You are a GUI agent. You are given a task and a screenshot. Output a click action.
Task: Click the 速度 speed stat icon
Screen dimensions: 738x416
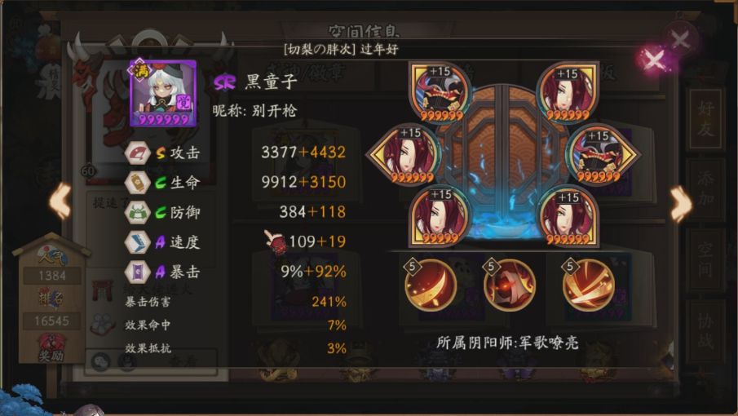tap(138, 242)
